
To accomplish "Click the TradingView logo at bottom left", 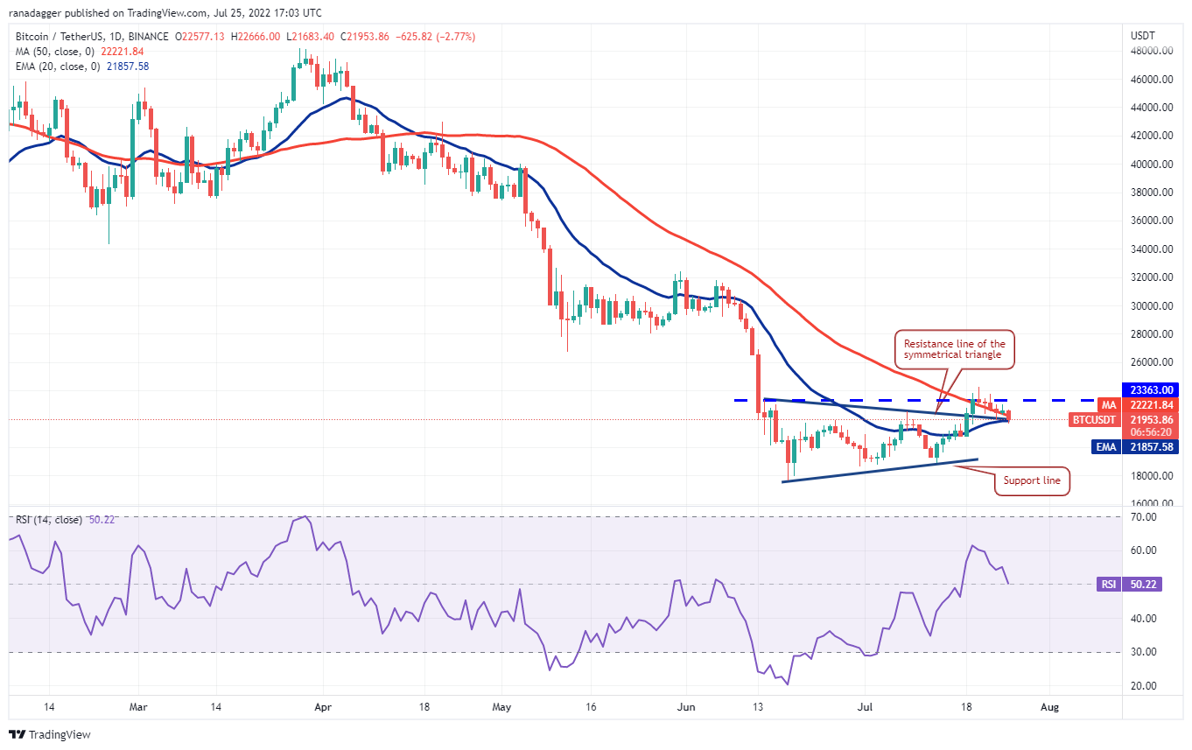I will click(50, 734).
